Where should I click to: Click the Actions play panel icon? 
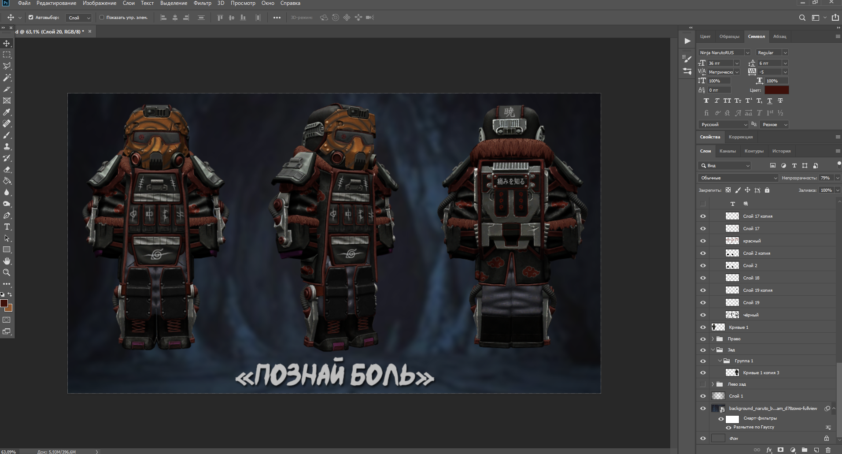click(x=687, y=41)
